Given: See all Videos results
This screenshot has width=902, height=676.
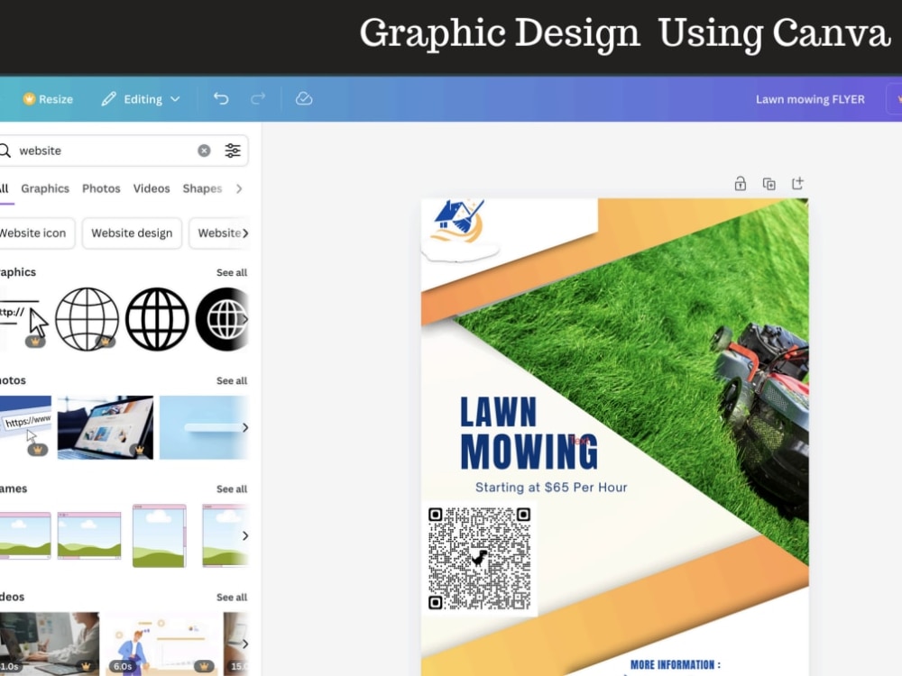Looking at the screenshot, I should [231, 598].
